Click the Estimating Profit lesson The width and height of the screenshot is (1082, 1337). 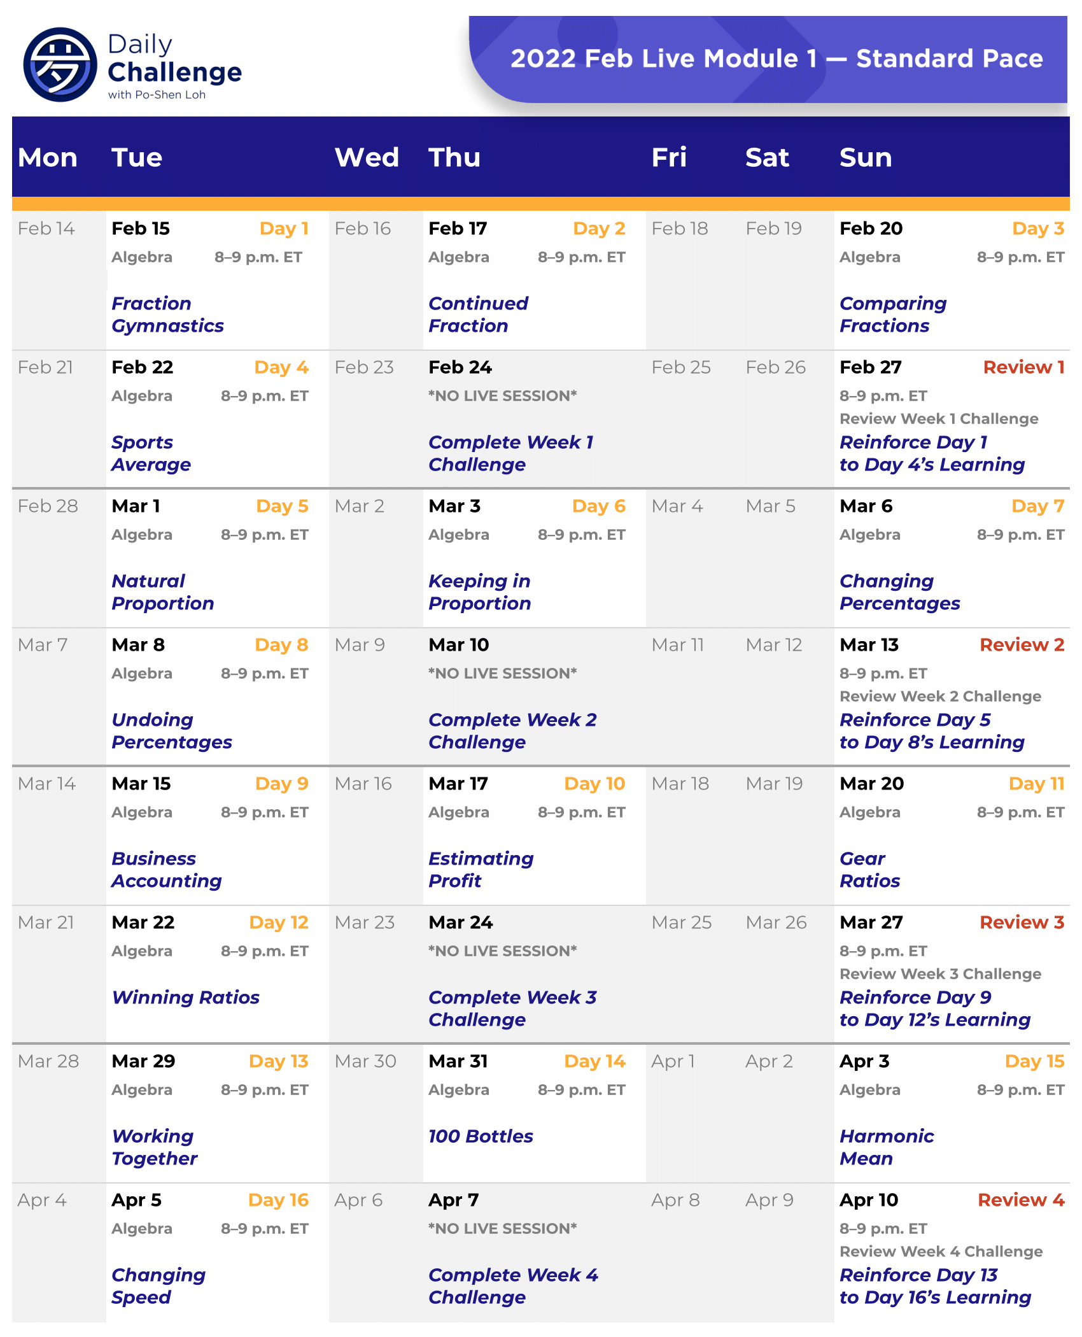pyautogui.click(x=481, y=870)
